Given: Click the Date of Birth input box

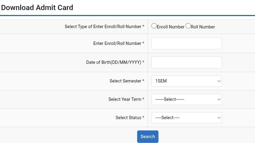Looking at the screenshot, I should [x=186, y=62].
